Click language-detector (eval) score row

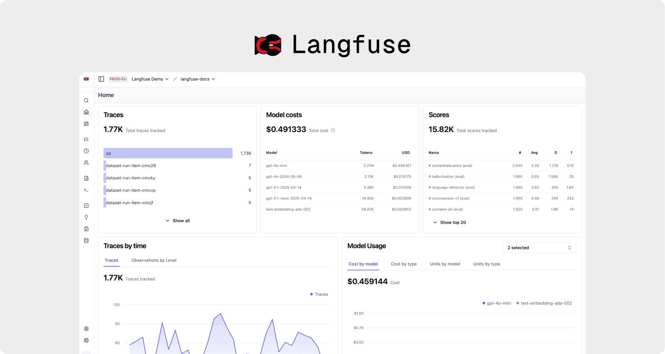pyautogui.click(x=502, y=187)
